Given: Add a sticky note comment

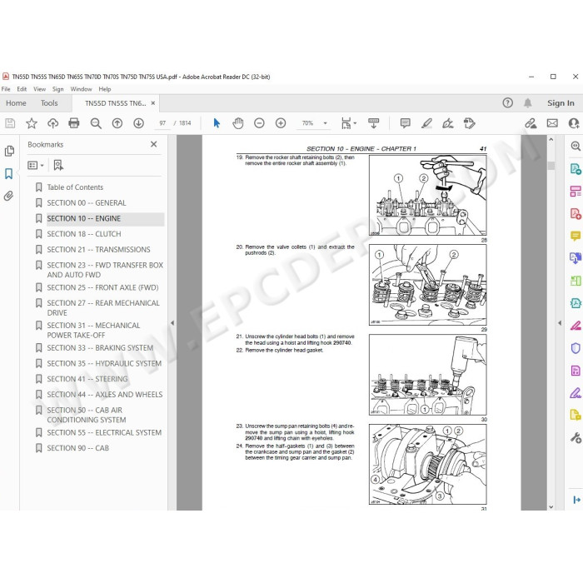Looking at the screenshot, I should (x=406, y=123).
